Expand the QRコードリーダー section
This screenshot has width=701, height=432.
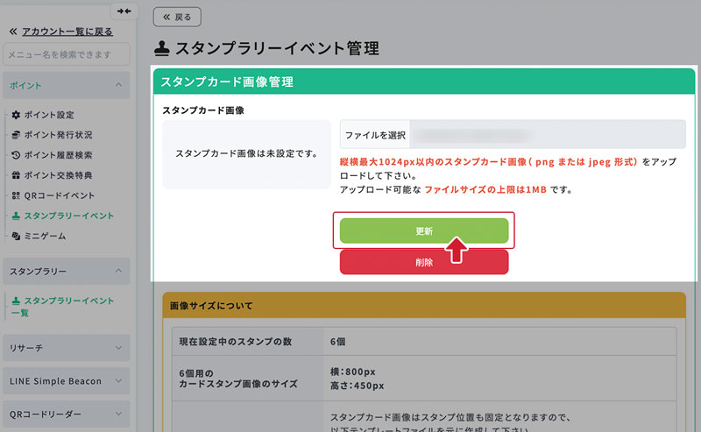pyautogui.click(x=118, y=414)
